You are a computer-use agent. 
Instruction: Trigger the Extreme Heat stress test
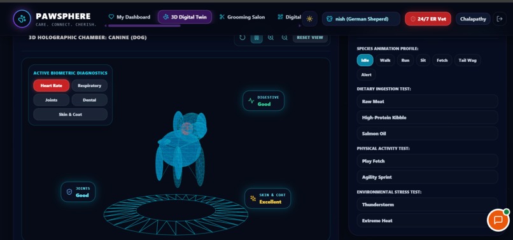(427, 221)
